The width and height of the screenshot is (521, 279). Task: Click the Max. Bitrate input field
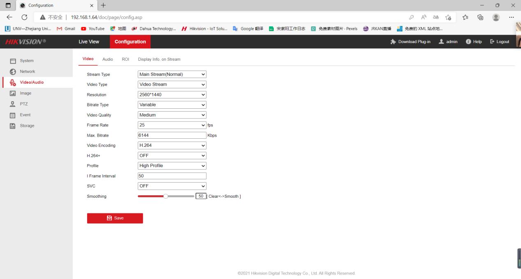[x=172, y=135]
